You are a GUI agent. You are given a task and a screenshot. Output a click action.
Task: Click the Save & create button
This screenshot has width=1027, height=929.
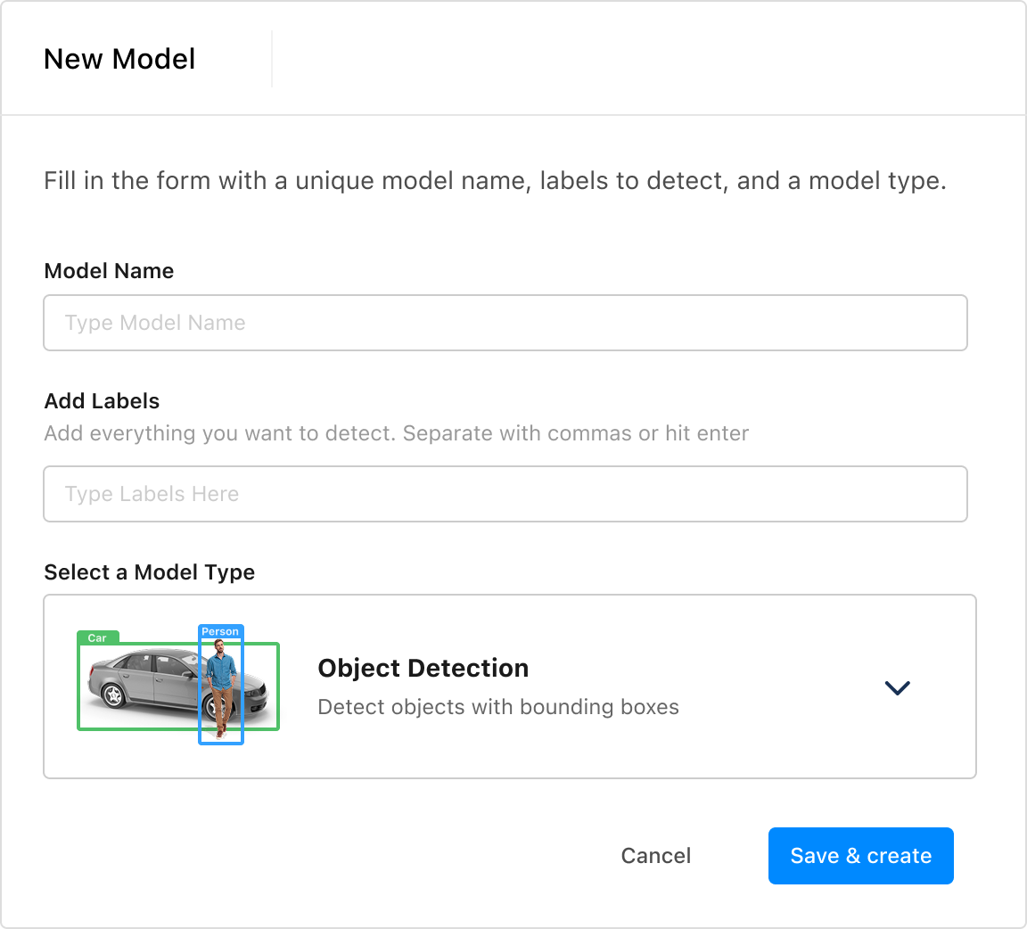860,856
